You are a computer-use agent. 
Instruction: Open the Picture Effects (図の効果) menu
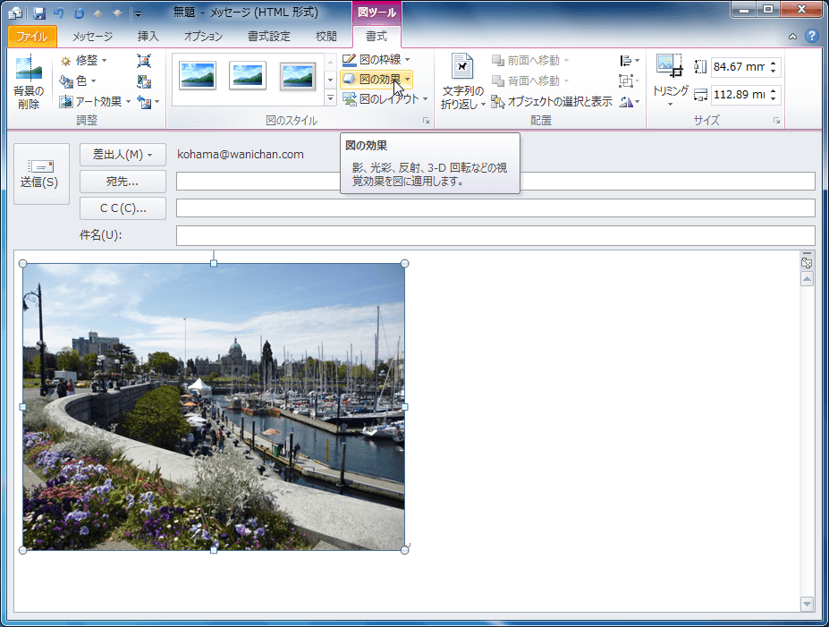376,80
